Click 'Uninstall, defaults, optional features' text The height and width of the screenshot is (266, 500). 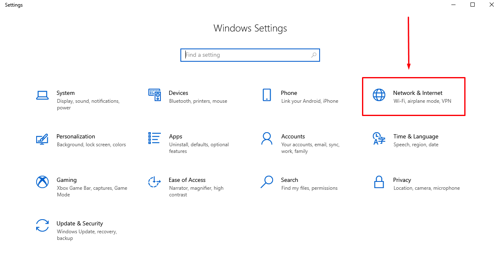tap(199, 148)
